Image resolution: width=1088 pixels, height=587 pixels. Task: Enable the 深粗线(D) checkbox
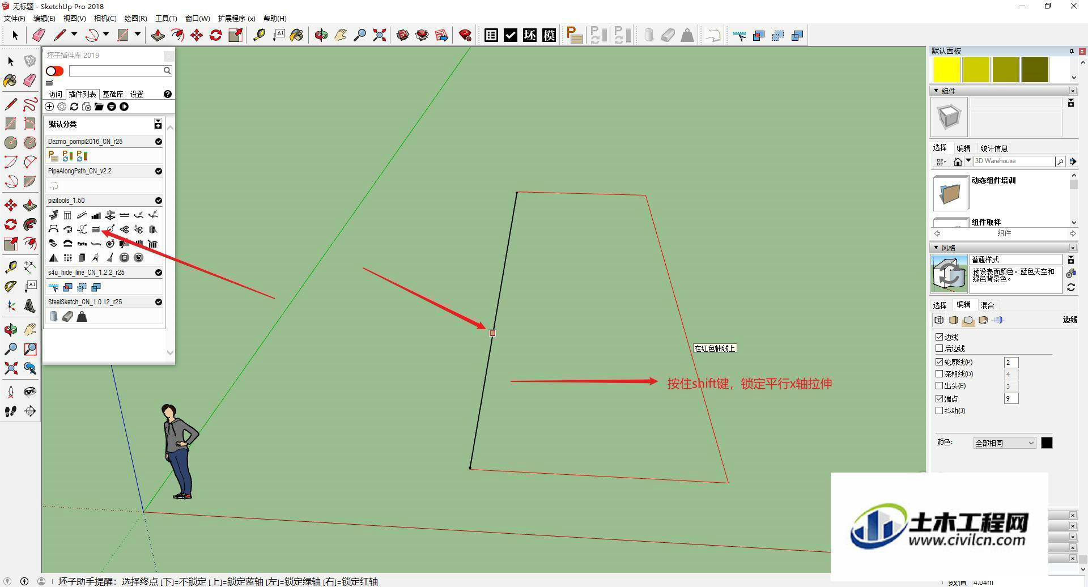[939, 374]
